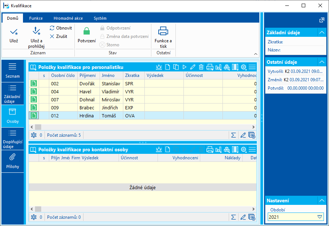Collapse the Ostatní údaje section

(x=321, y=62)
